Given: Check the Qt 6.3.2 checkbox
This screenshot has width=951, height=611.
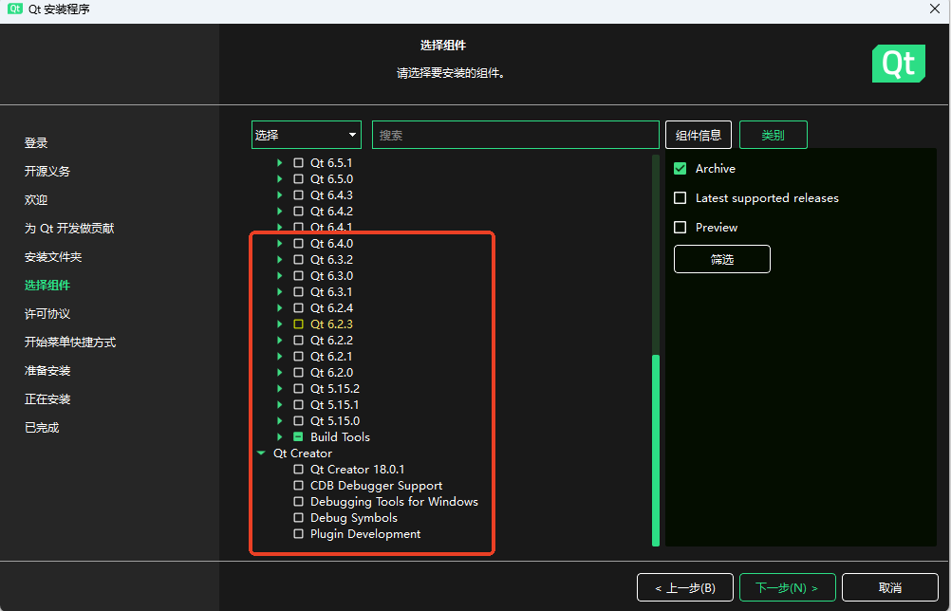Looking at the screenshot, I should click(x=298, y=259).
